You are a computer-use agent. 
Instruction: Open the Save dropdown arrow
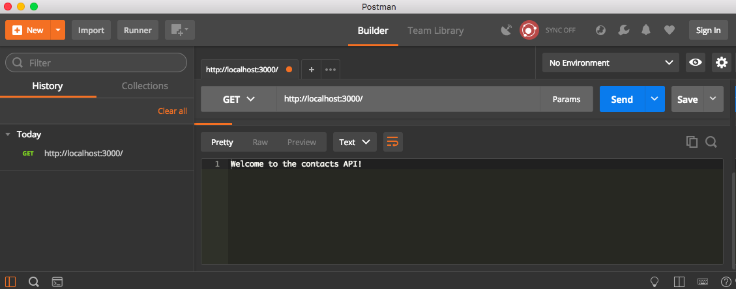click(x=713, y=100)
